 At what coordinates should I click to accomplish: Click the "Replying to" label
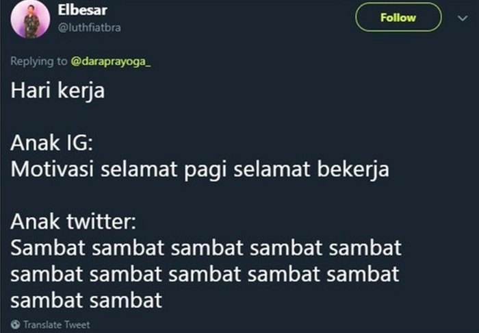[x=38, y=62]
